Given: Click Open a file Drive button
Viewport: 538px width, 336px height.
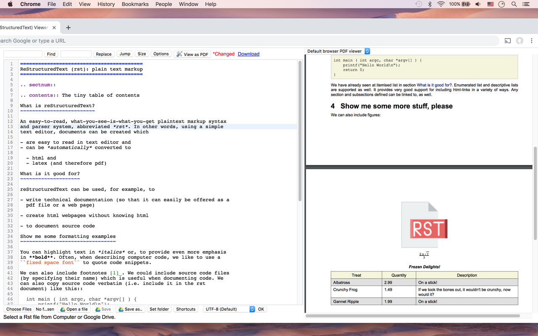Looking at the screenshot, I should click(74, 309).
